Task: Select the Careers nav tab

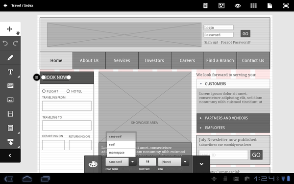Action: point(187,60)
